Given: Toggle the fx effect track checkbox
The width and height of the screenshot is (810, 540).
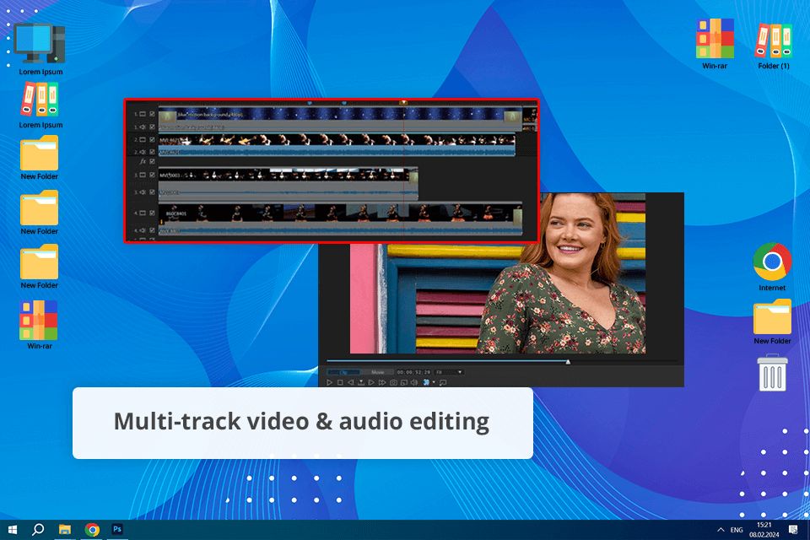Looking at the screenshot, I should (152, 162).
